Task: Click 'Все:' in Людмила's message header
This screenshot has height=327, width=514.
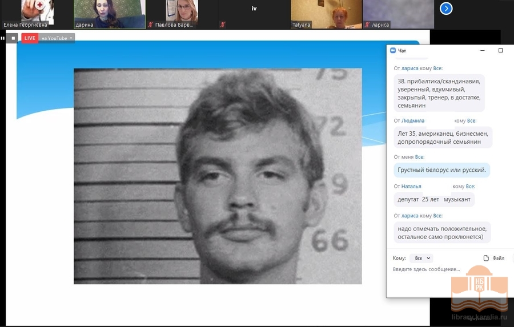Action: pos(472,120)
